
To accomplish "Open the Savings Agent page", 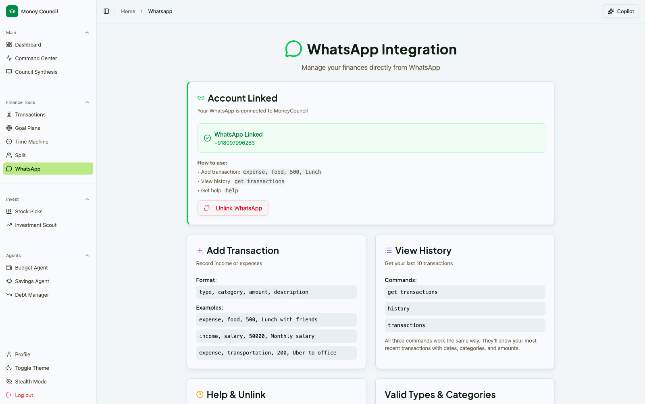I will click(x=48, y=281).
